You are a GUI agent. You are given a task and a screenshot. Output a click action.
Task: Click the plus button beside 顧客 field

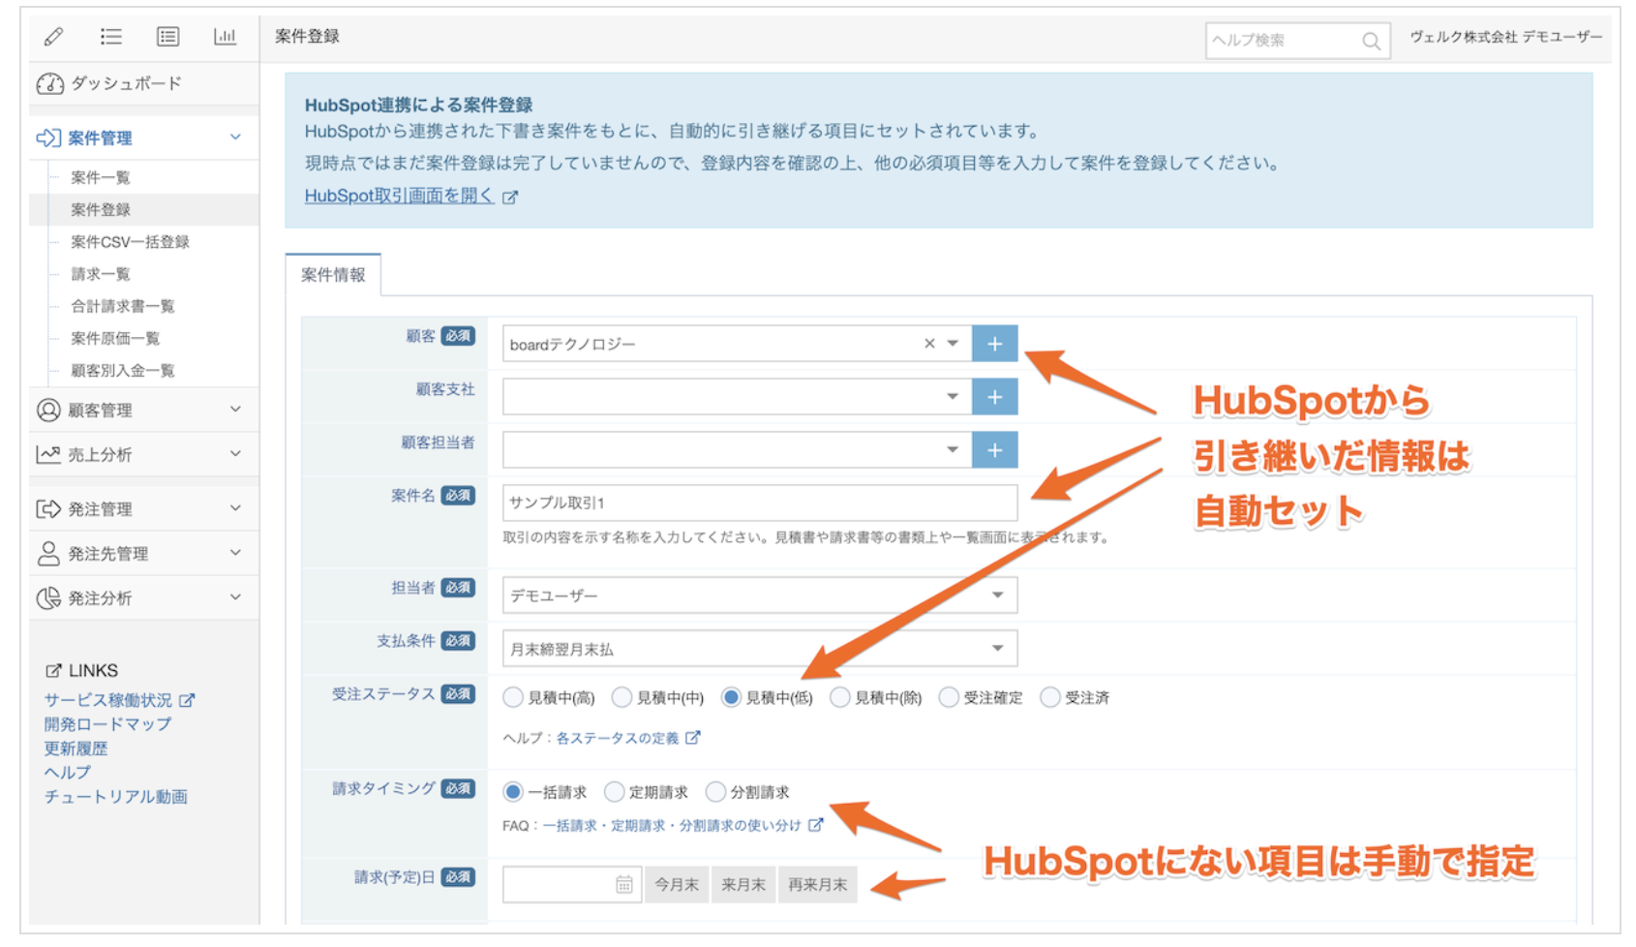(994, 344)
